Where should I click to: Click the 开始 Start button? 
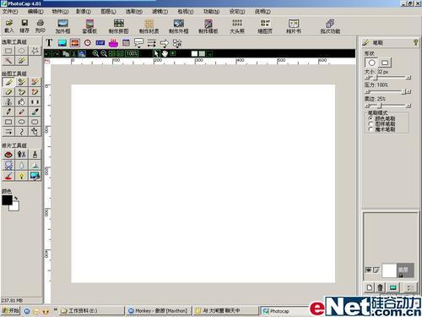point(10,311)
